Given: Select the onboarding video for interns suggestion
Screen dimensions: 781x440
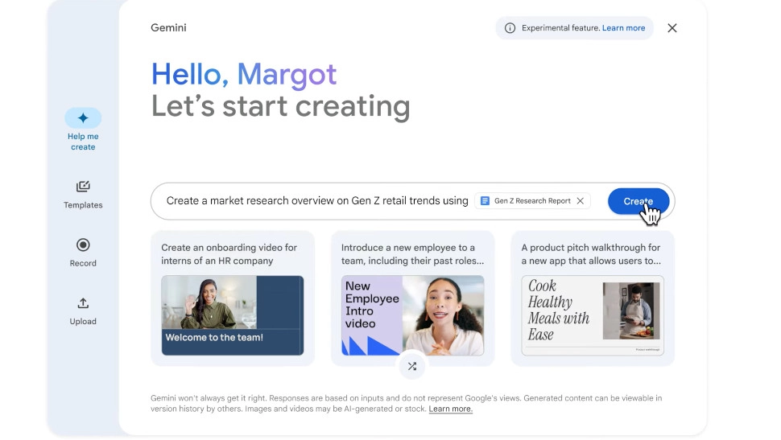Looking at the screenshot, I should (233, 298).
